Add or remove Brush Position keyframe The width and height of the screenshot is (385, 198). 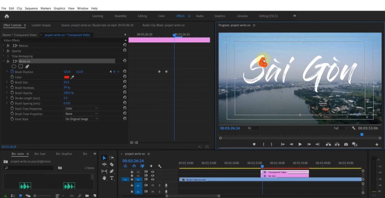(114, 72)
